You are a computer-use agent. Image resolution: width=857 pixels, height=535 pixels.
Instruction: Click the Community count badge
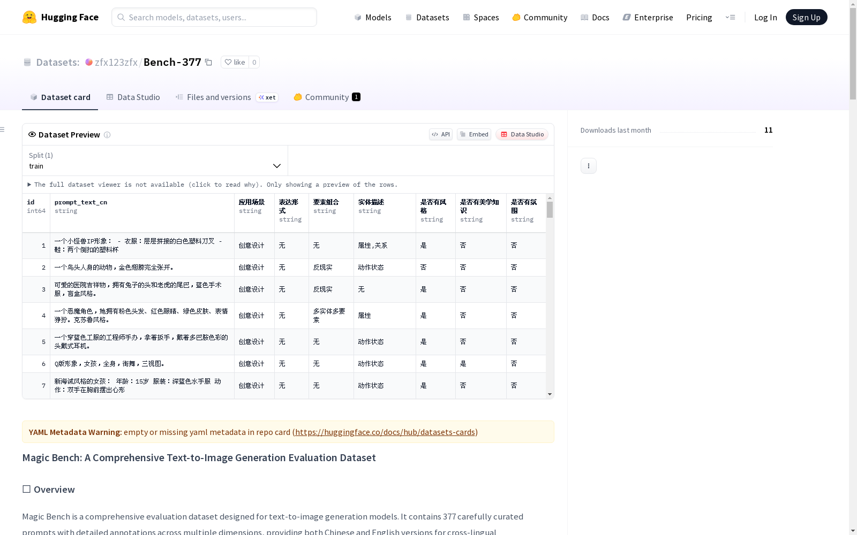coord(356,97)
